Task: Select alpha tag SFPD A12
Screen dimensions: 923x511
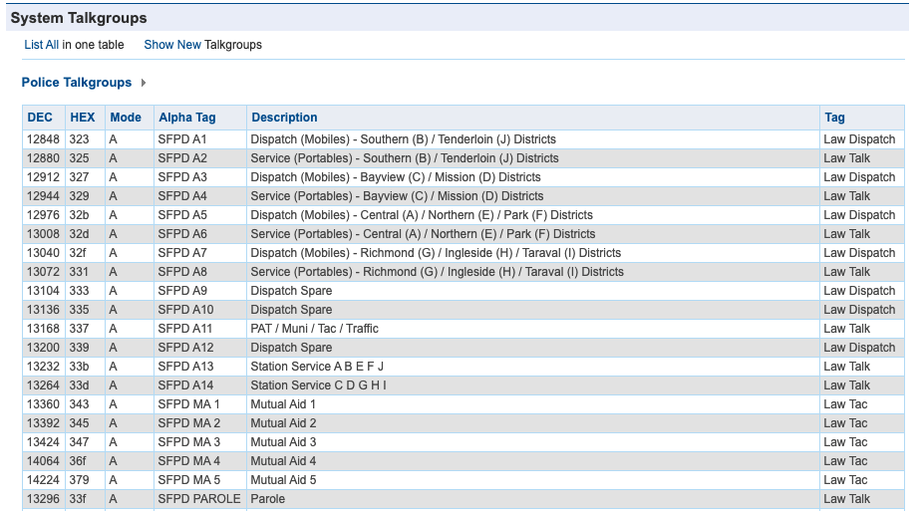Action: click(185, 347)
